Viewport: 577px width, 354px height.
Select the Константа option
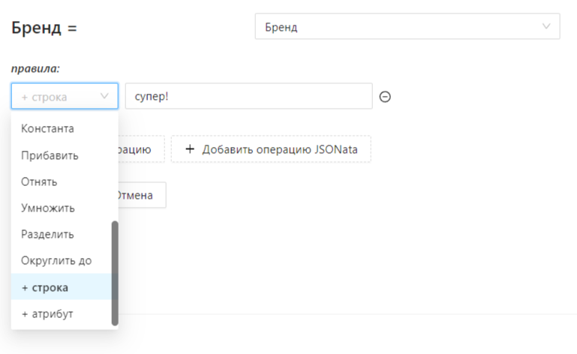tap(47, 129)
